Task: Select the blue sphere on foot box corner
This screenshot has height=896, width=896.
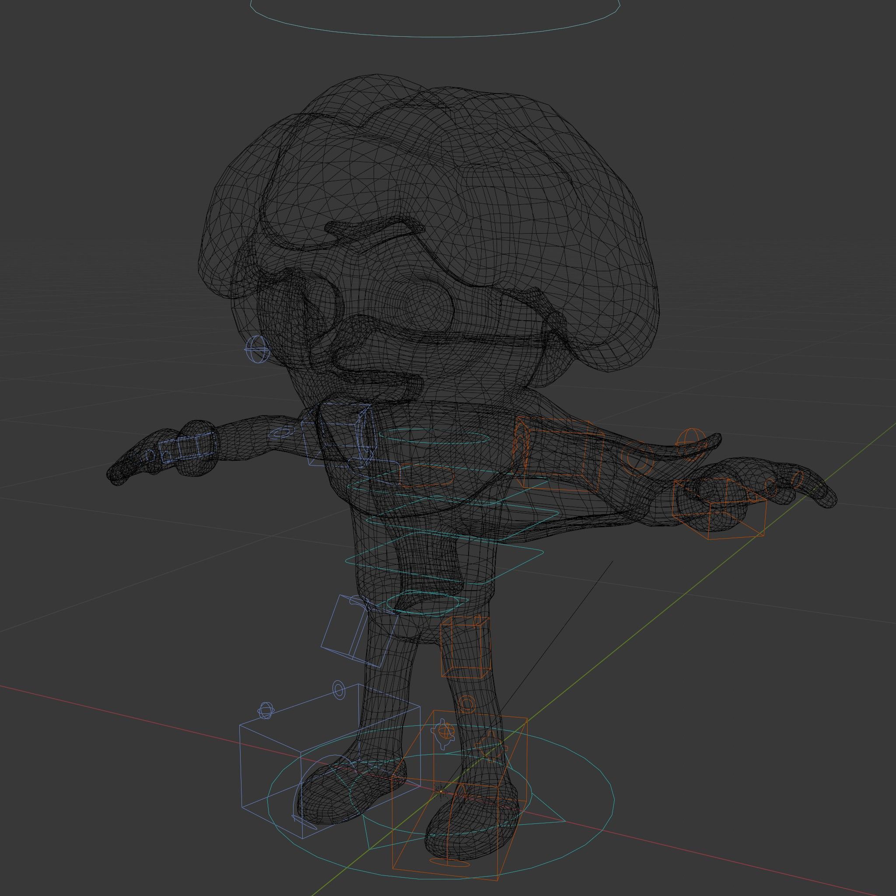Action: 265,710
